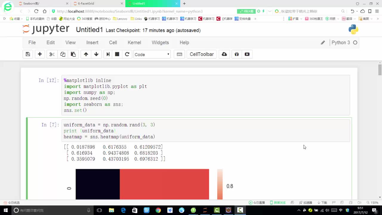Image resolution: width=382 pixels, height=215 pixels.
Task: Click inside the In [12] imports code cell
Action: pyautogui.click(x=206, y=95)
